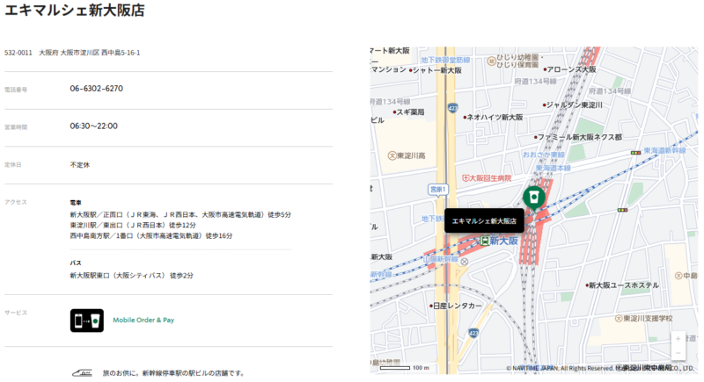
Task: Click the shinkansen train icon beside 旅のお供に
Action: point(82,372)
